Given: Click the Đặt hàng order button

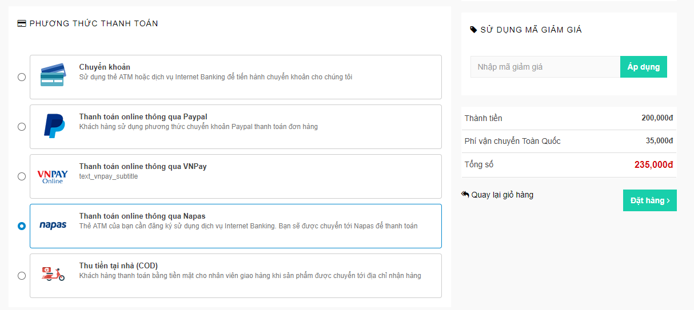Looking at the screenshot, I should click(x=650, y=200).
